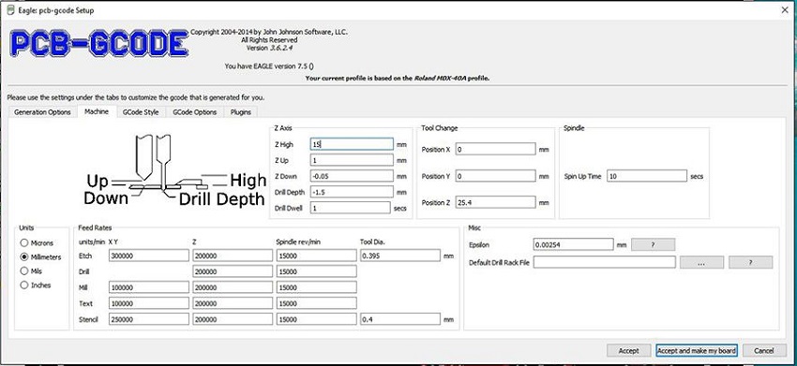This screenshot has width=797, height=366.
Task: Click the Mill X Y feed rate
Action: (149, 287)
